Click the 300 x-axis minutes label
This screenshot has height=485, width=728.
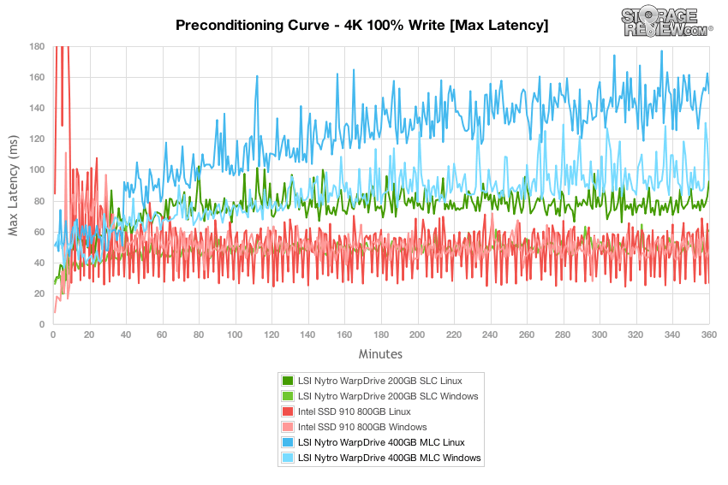pos(600,334)
